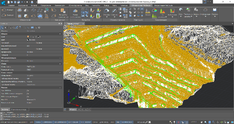Screen dimensions: 234x124
Task: Click the globe coordinate axes icon in ribbon
Action: (47, 10)
